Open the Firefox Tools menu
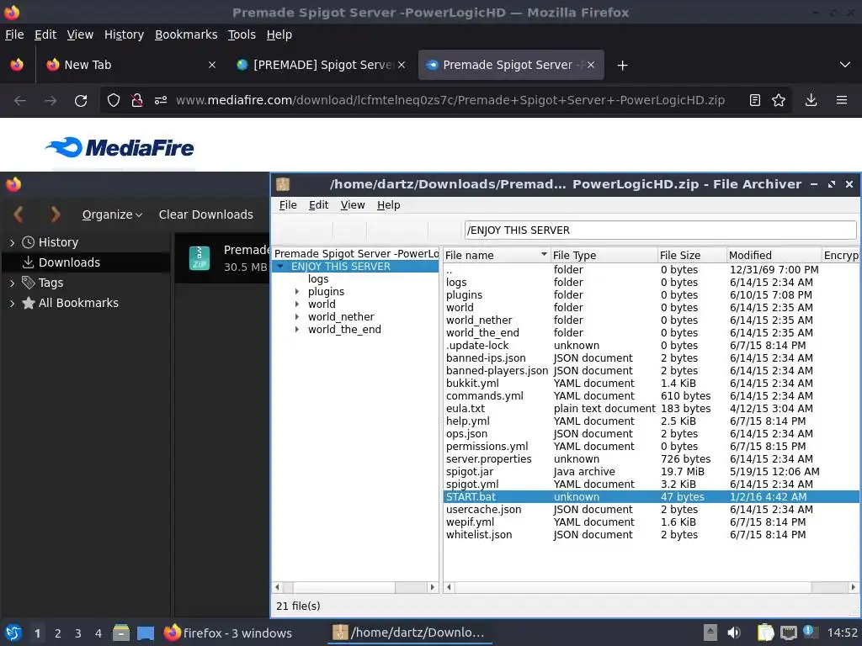862x646 pixels. [242, 34]
